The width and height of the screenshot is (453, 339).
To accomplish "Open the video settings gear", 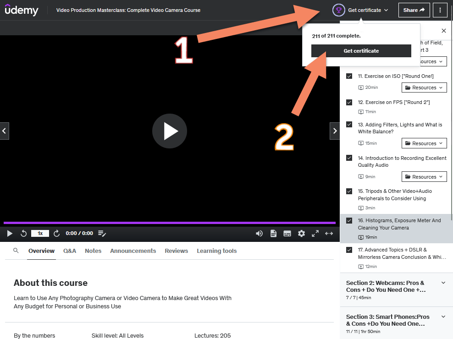I will [301, 233].
